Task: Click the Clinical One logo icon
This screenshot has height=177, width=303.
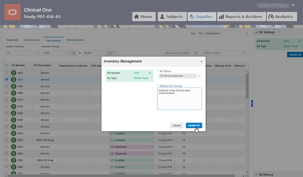Action: 12,12
